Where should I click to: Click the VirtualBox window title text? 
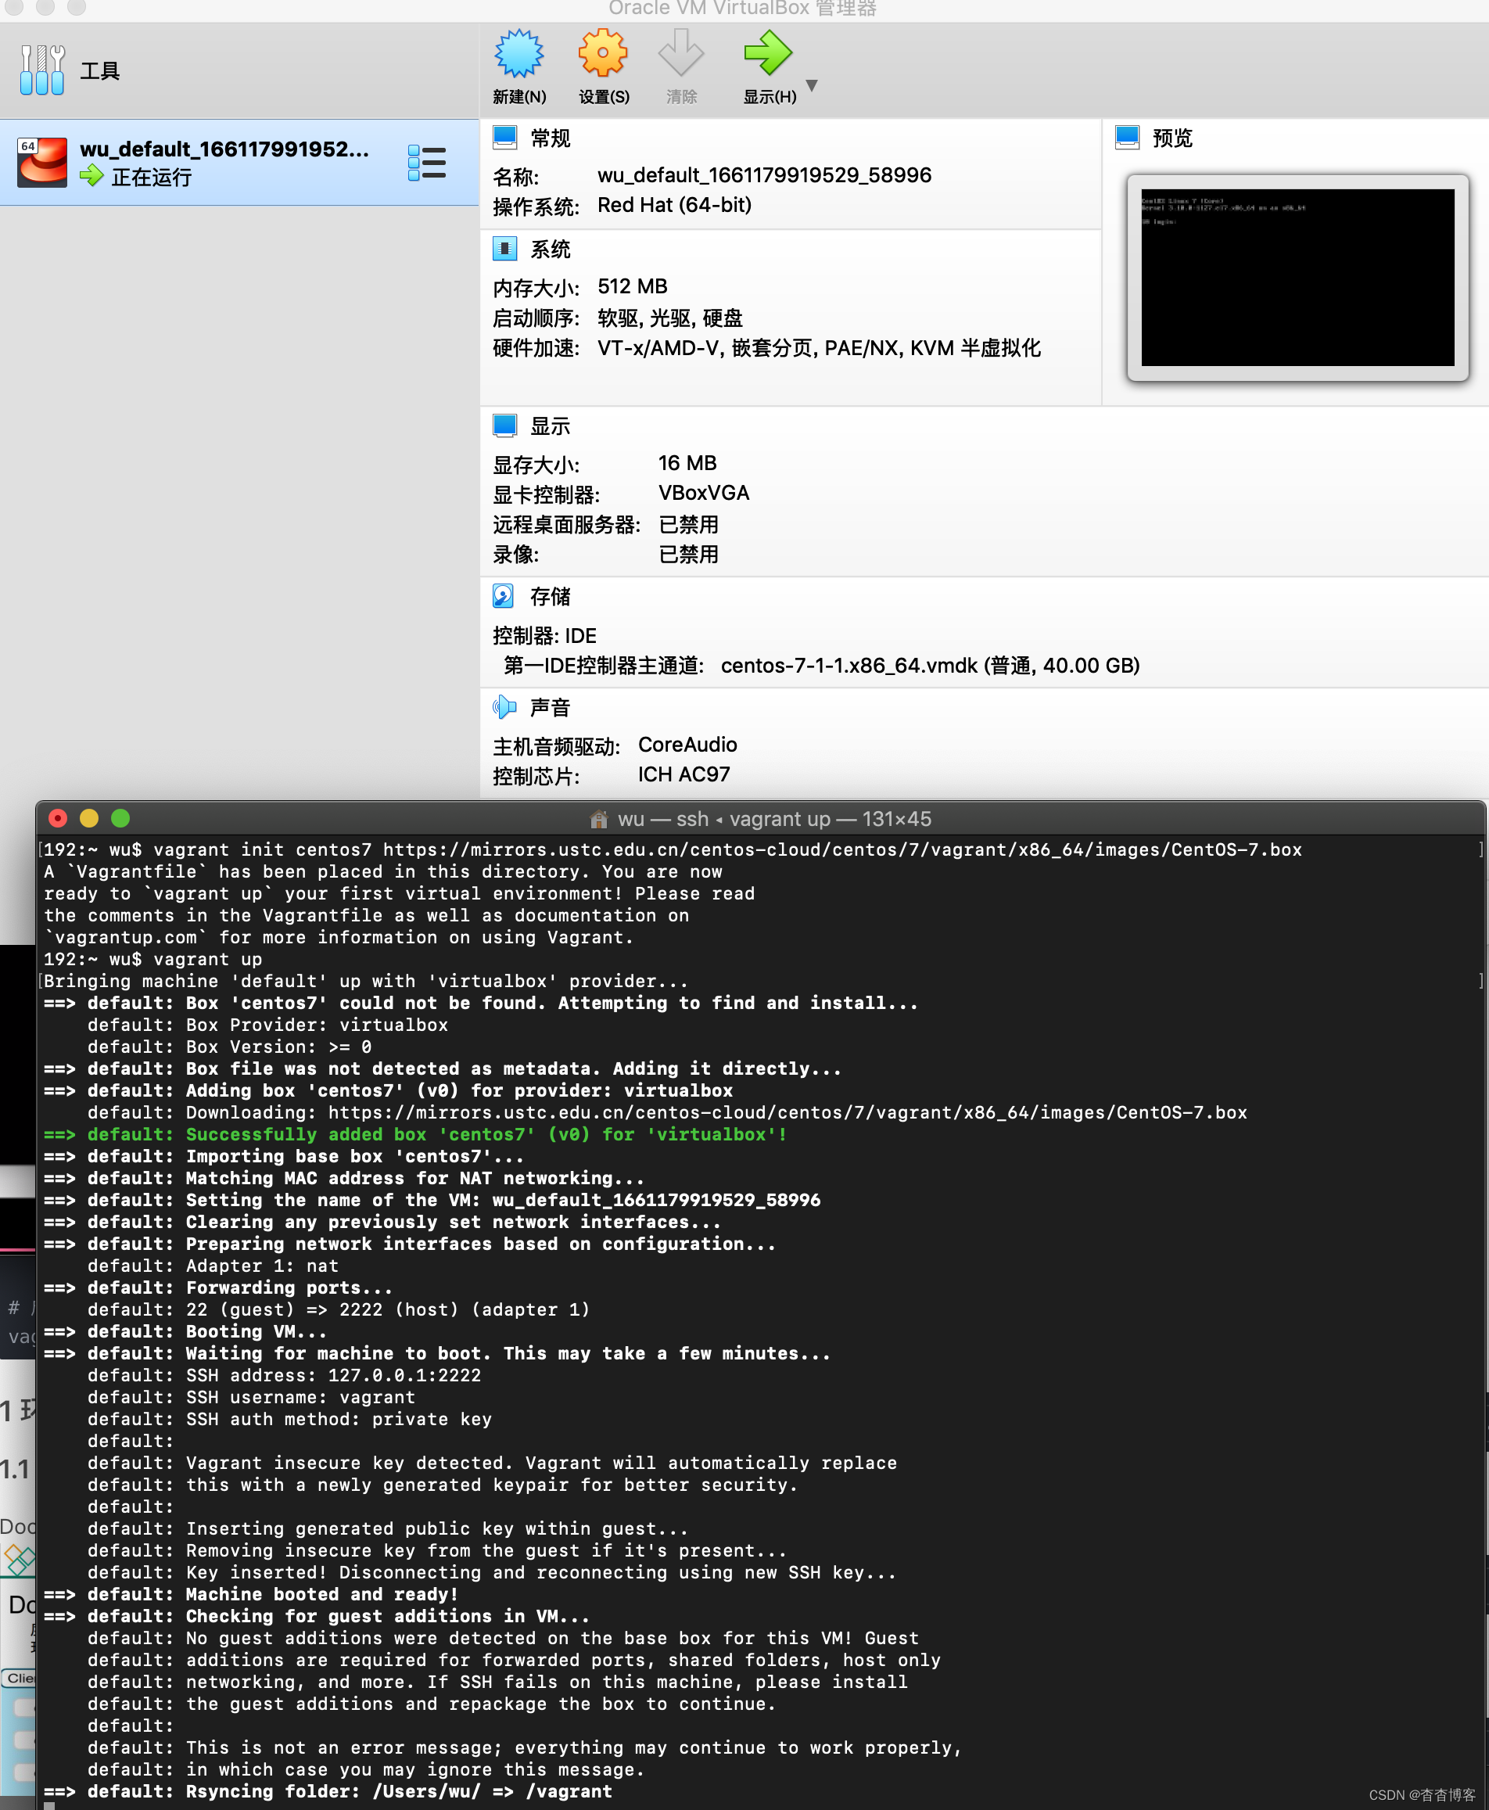point(743,9)
